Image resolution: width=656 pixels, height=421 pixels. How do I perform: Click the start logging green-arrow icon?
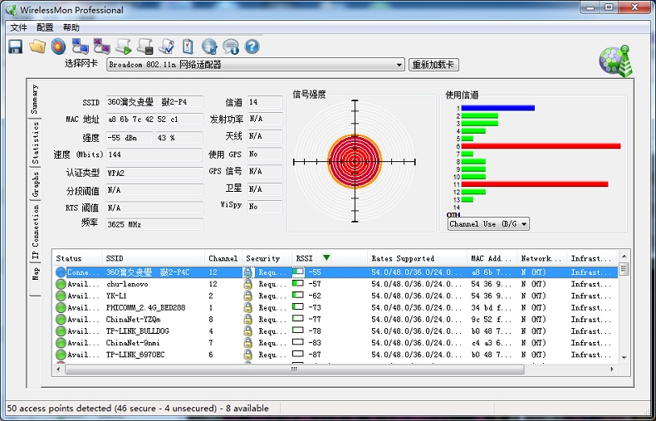tap(124, 47)
